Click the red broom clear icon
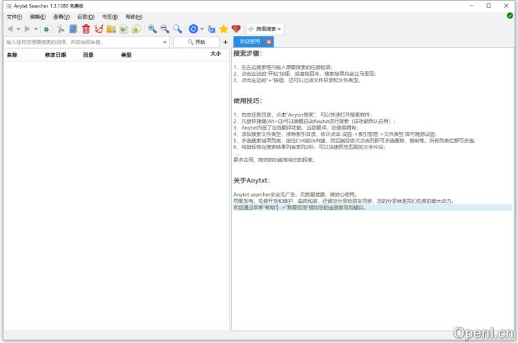This screenshot has width=518, height=343. (99, 29)
